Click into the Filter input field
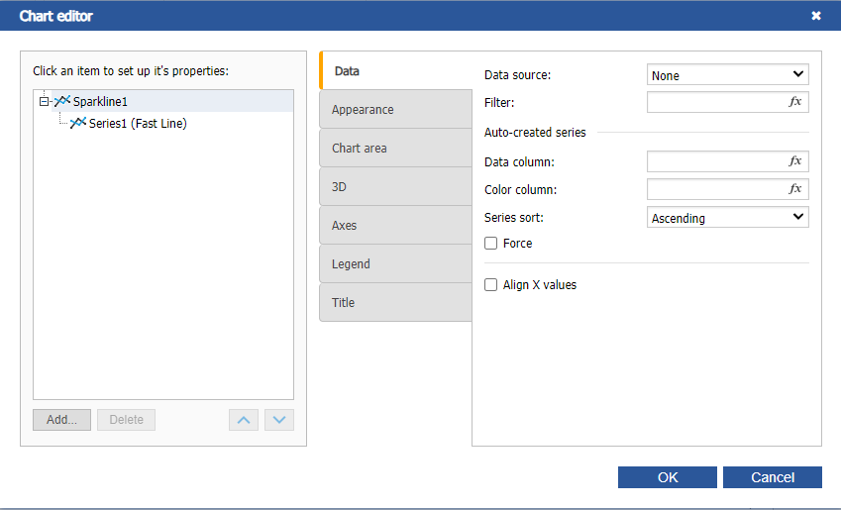This screenshot has width=841, height=510. tap(713, 102)
